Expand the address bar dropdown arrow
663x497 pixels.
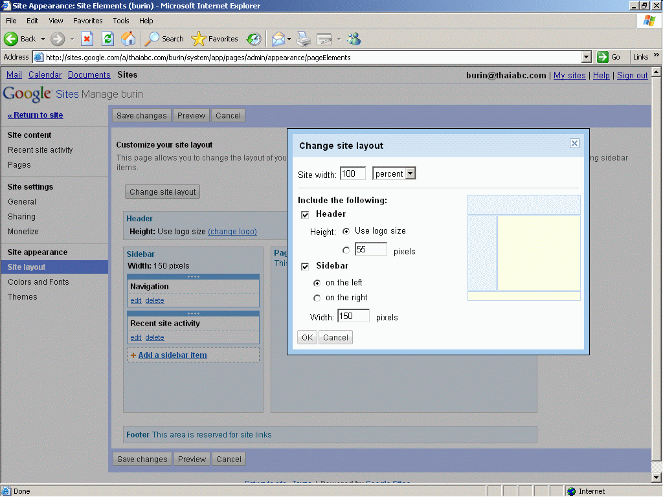coord(587,57)
